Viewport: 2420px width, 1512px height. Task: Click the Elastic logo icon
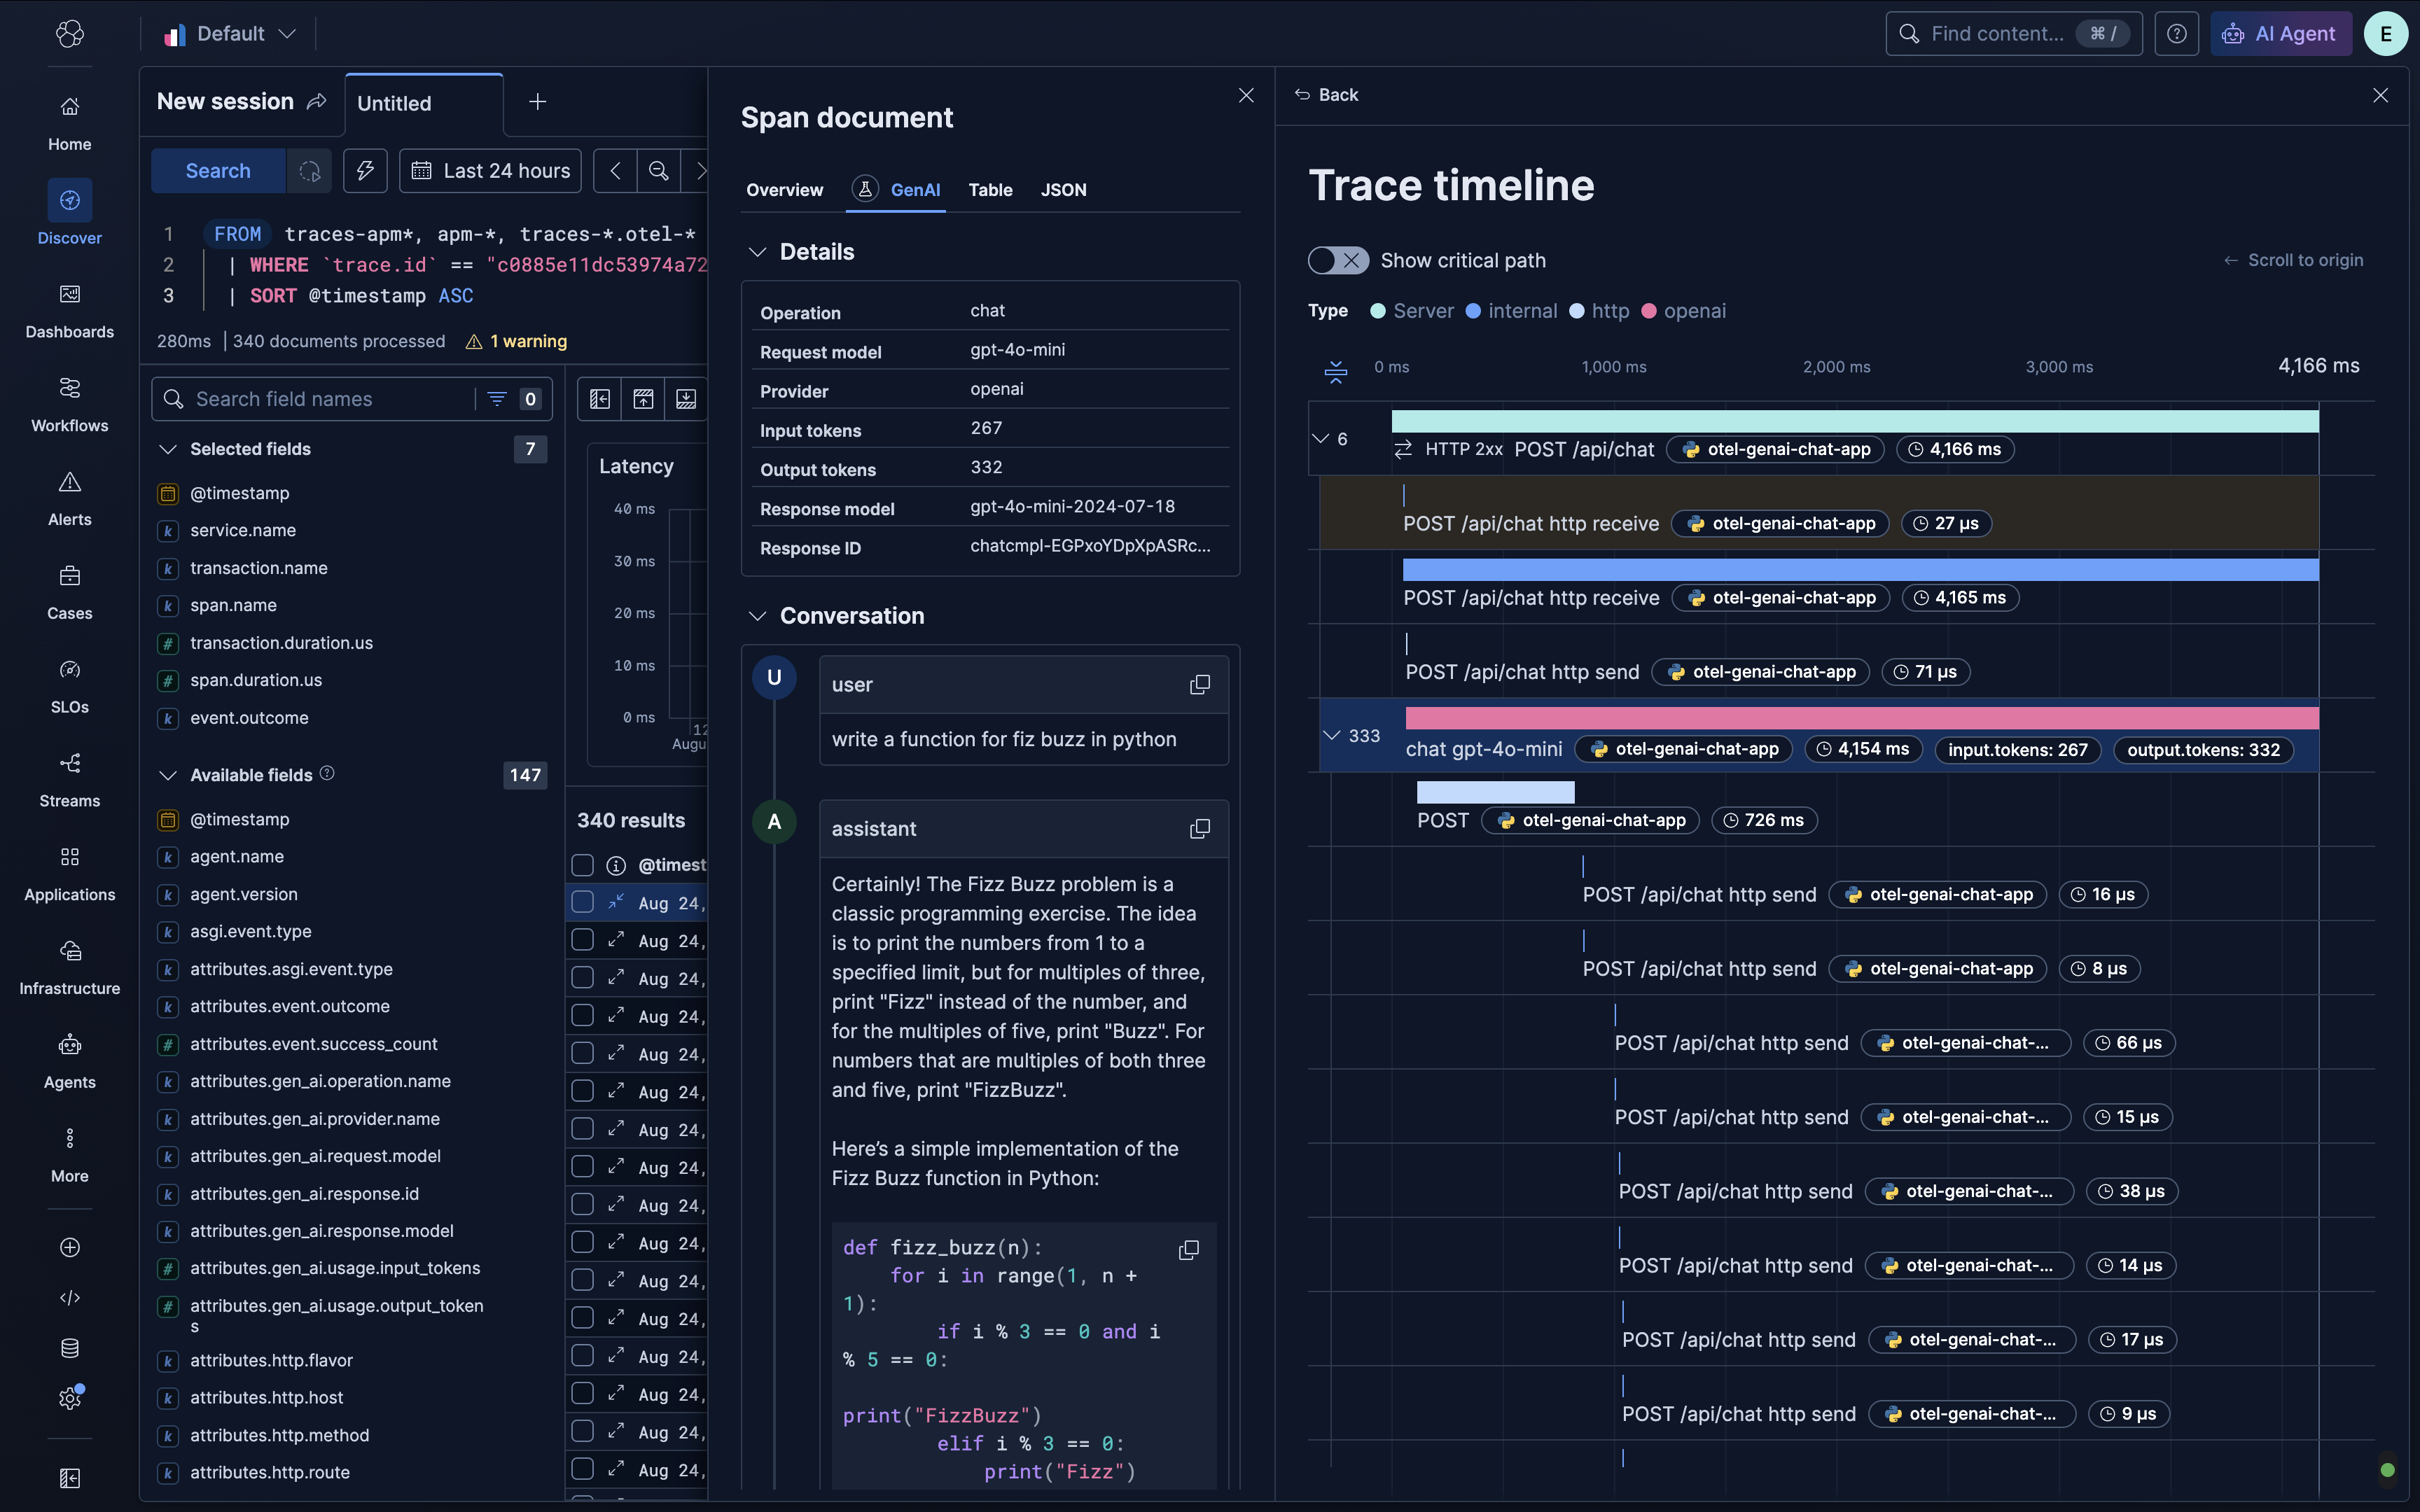[69, 34]
